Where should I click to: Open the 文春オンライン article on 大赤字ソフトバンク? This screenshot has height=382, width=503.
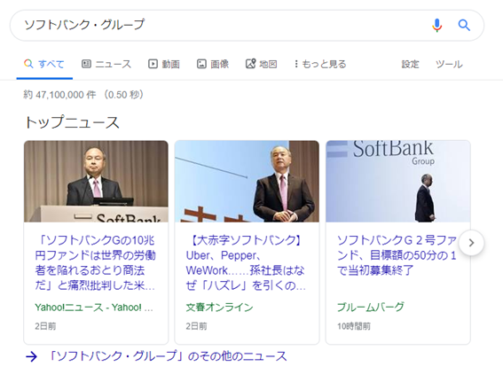(246, 262)
